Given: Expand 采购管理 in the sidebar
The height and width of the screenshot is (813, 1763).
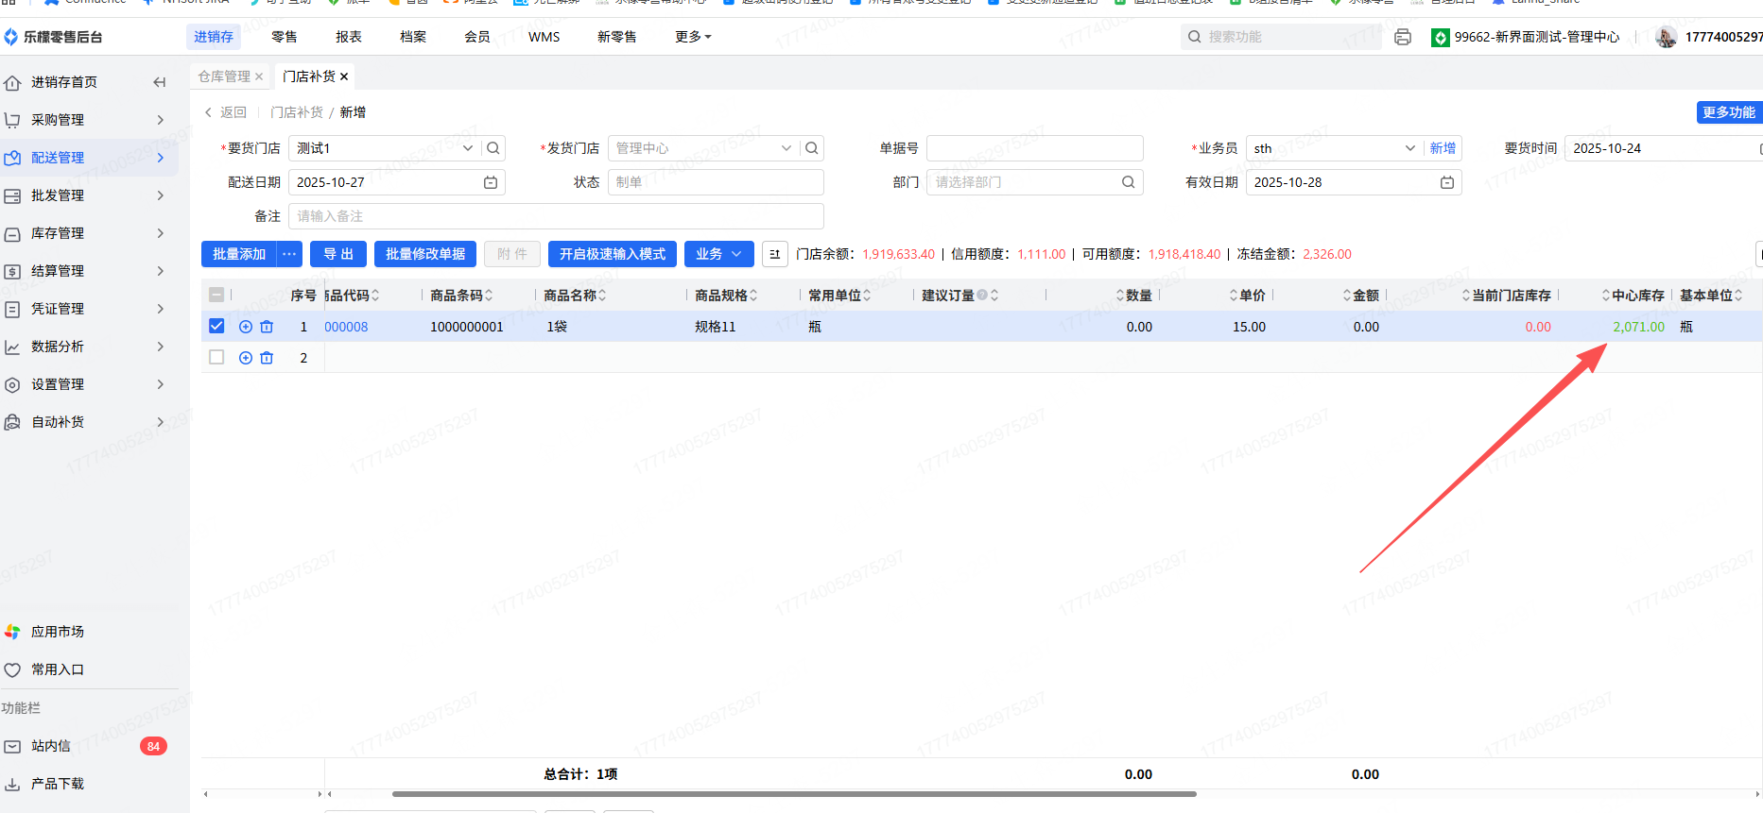Looking at the screenshot, I should tap(58, 120).
